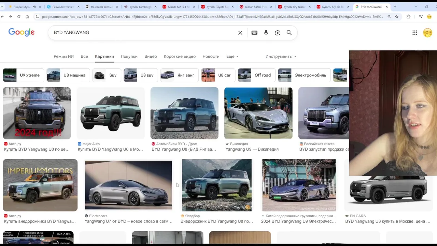Open the Режим ИИ search mode
The width and height of the screenshot is (437, 246).
pyautogui.click(x=64, y=56)
